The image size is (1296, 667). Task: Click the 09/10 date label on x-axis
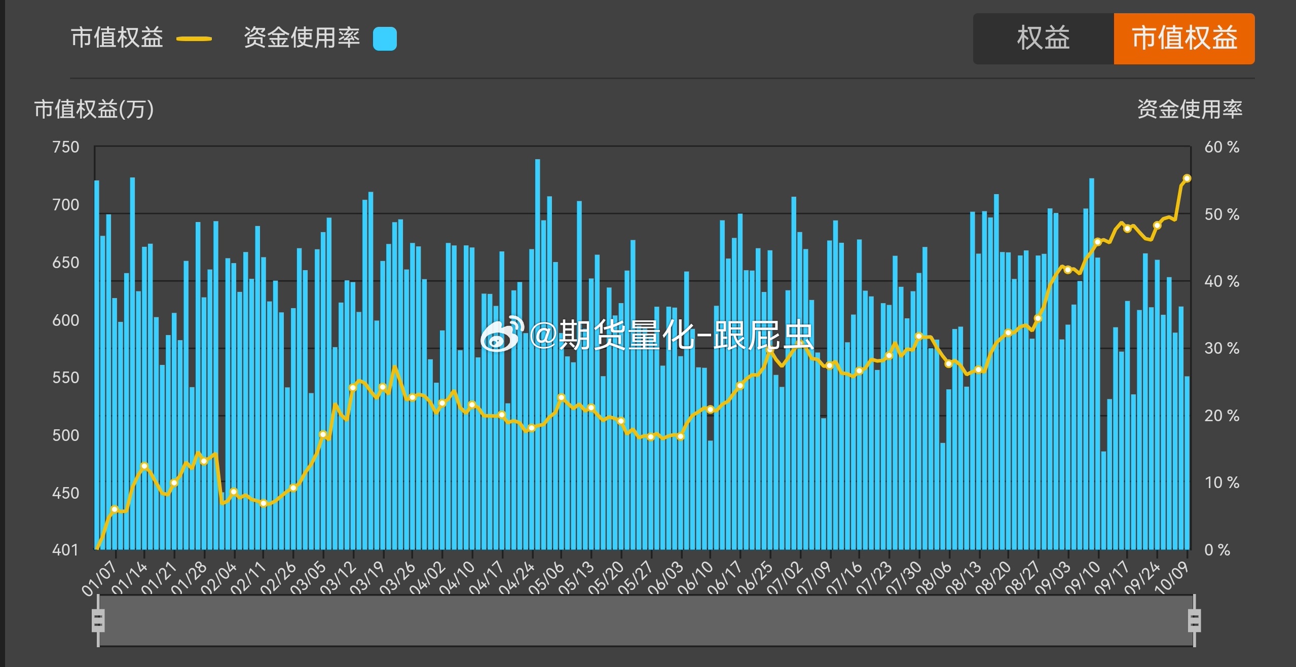coord(1083,578)
